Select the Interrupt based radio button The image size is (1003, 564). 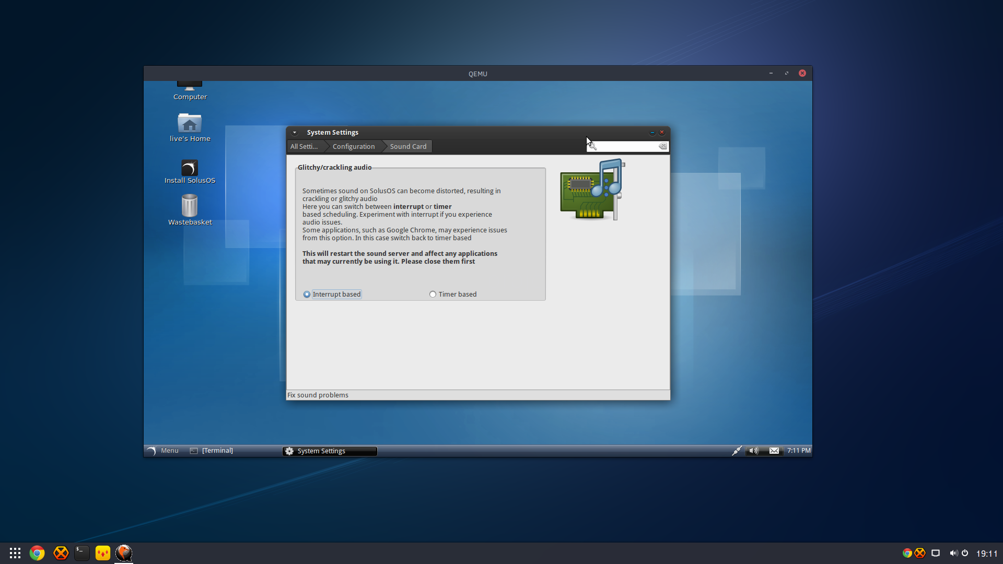[x=307, y=295]
